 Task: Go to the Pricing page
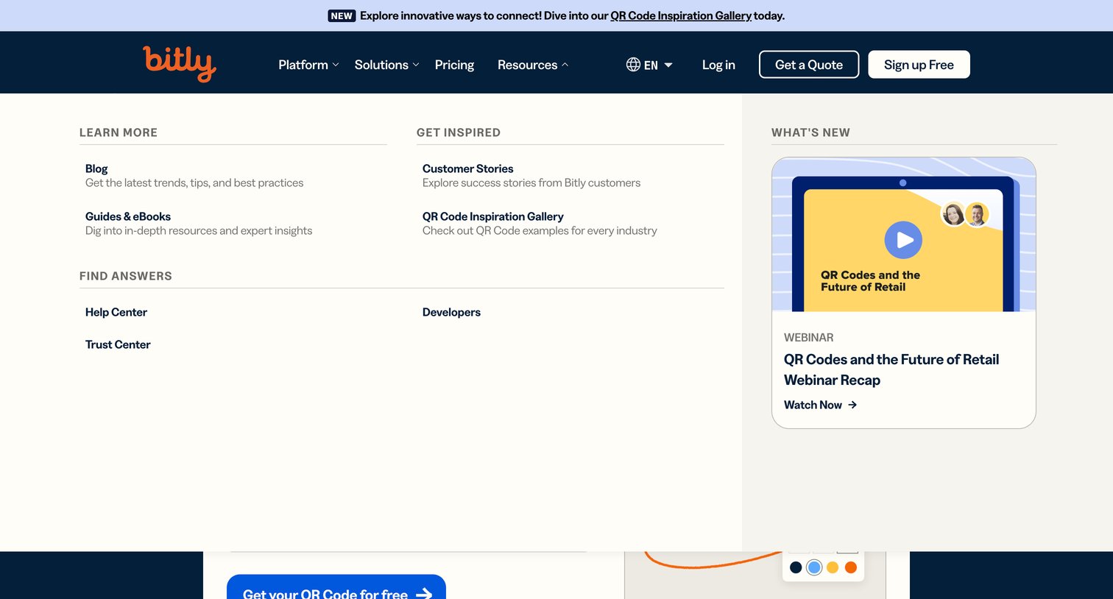click(454, 65)
